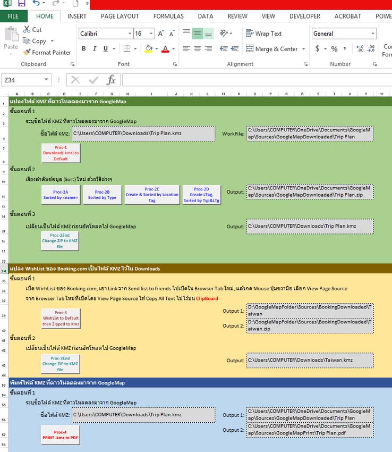Toggle Bold formatting
The width and height of the screenshot is (392, 452).
point(83,48)
